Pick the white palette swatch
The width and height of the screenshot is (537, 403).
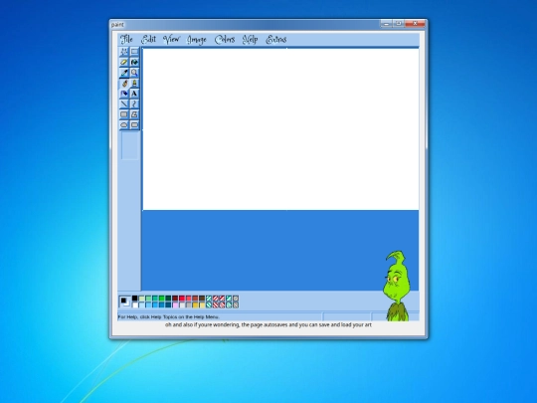134,305
